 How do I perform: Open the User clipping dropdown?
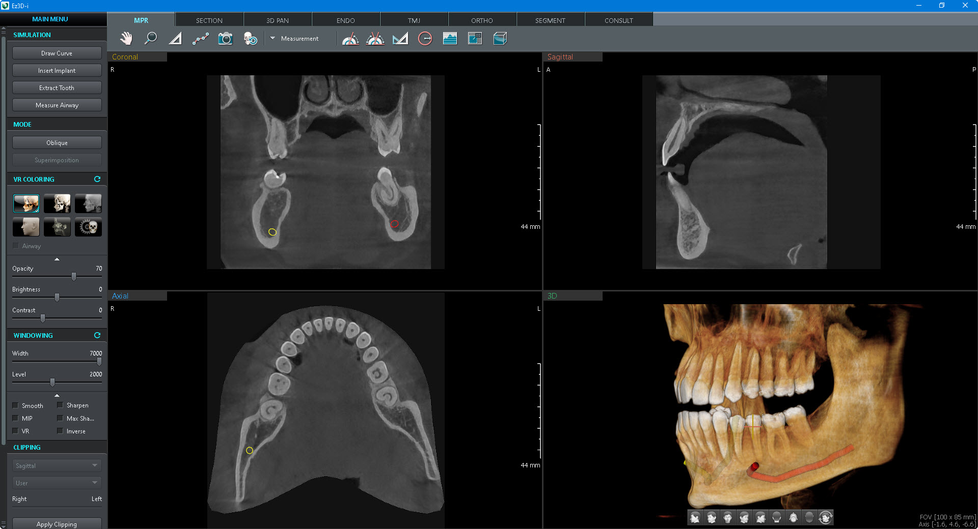pos(57,483)
